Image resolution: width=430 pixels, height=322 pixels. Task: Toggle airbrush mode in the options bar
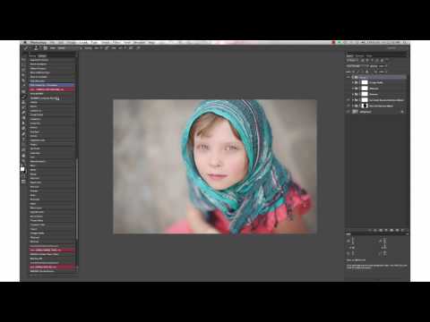131,47
